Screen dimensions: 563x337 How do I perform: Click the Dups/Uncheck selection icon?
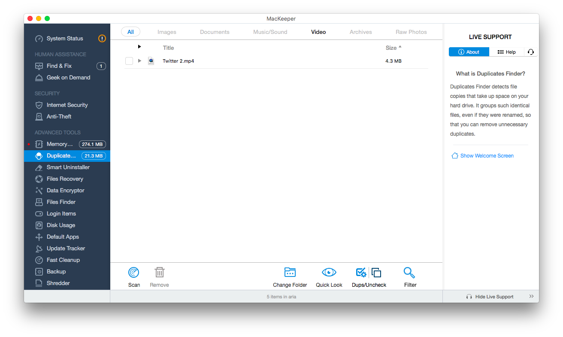[x=368, y=276]
